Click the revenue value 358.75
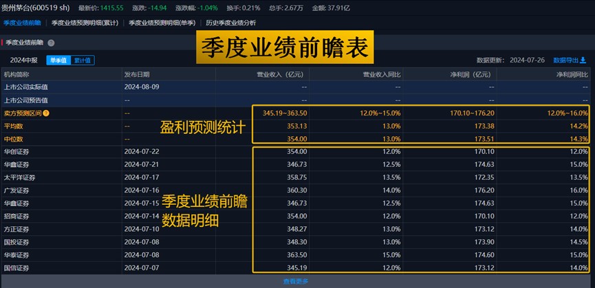This screenshot has width=595, height=288. point(296,177)
